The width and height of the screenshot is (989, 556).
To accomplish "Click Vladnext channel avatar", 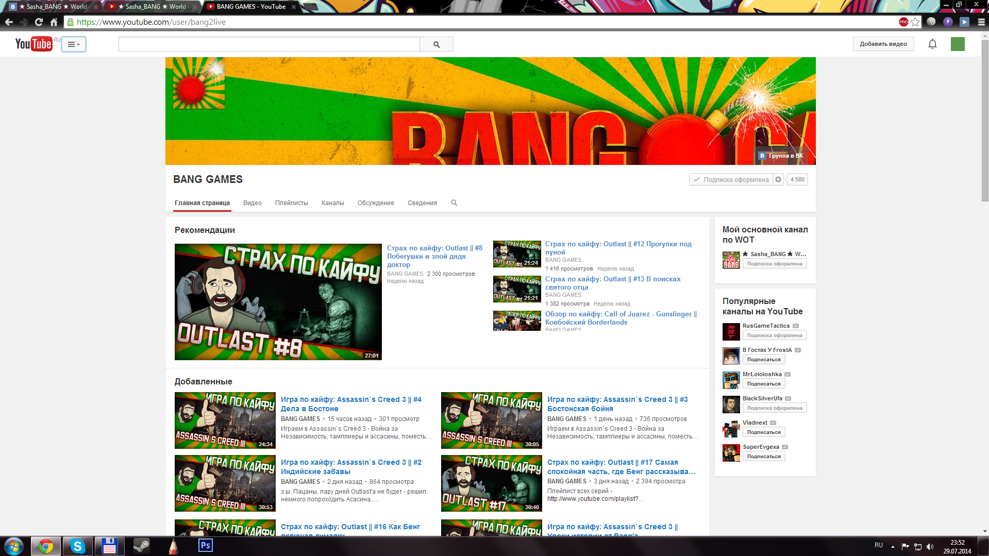I will coord(731,429).
